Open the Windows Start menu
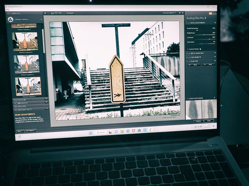The image size is (249, 186). (x=90, y=133)
